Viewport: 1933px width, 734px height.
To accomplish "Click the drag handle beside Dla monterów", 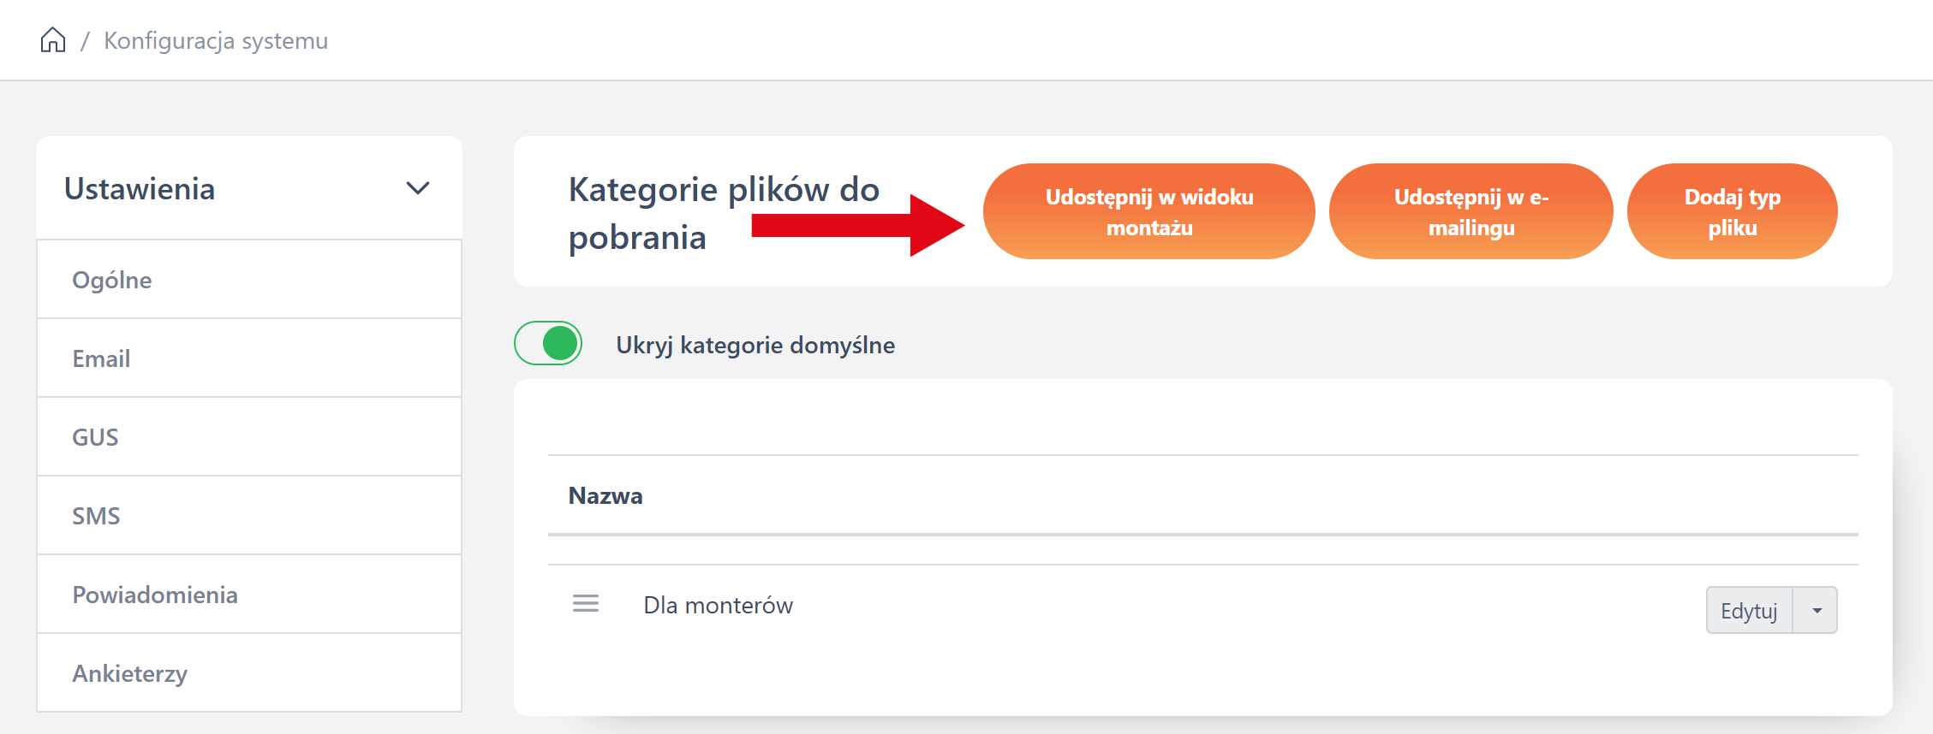I will tap(586, 604).
